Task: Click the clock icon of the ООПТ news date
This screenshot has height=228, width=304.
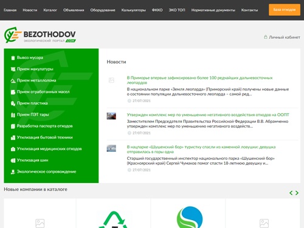Action: point(129,133)
